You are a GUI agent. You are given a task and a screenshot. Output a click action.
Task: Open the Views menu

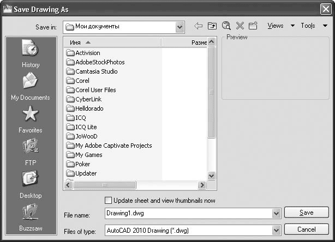(x=280, y=26)
